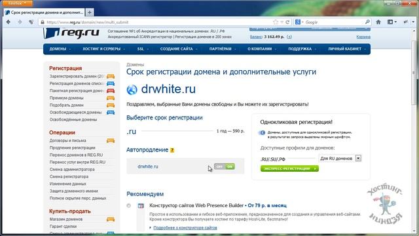Open Гарант сделки sidebar link

(63, 226)
